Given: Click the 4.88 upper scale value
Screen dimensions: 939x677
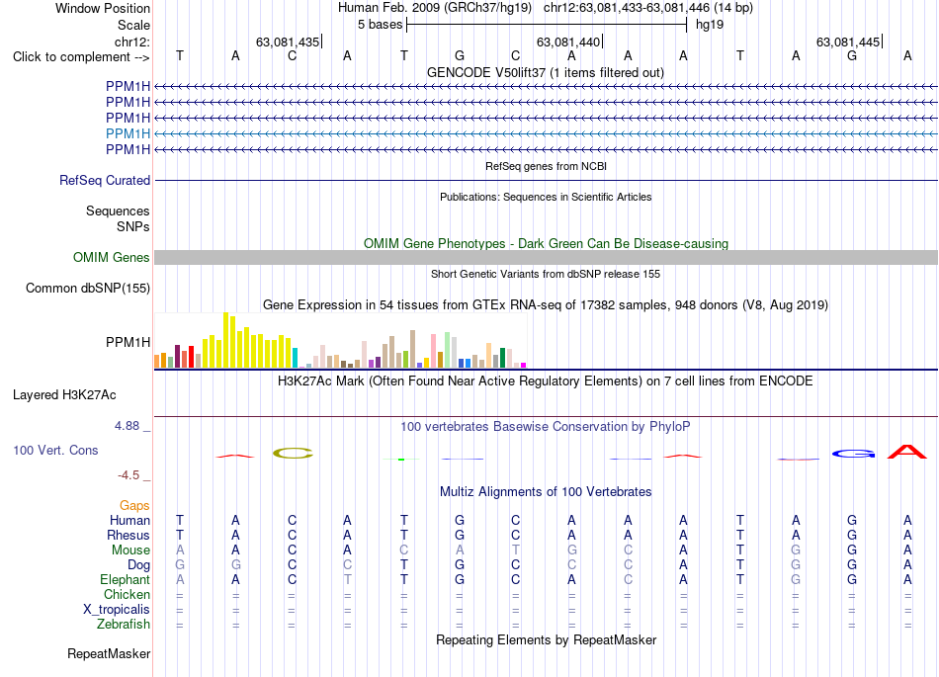Looking at the screenshot, I should tap(127, 426).
